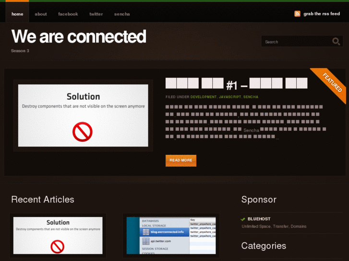The width and height of the screenshot is (349, 261).
Task: Open the facebook nav link
Action: click(68, 14)
